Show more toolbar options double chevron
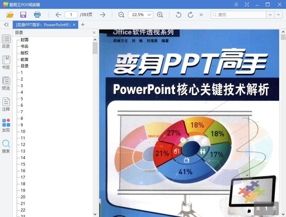This screenshot has height=217, width=286. tap(201, 15)
